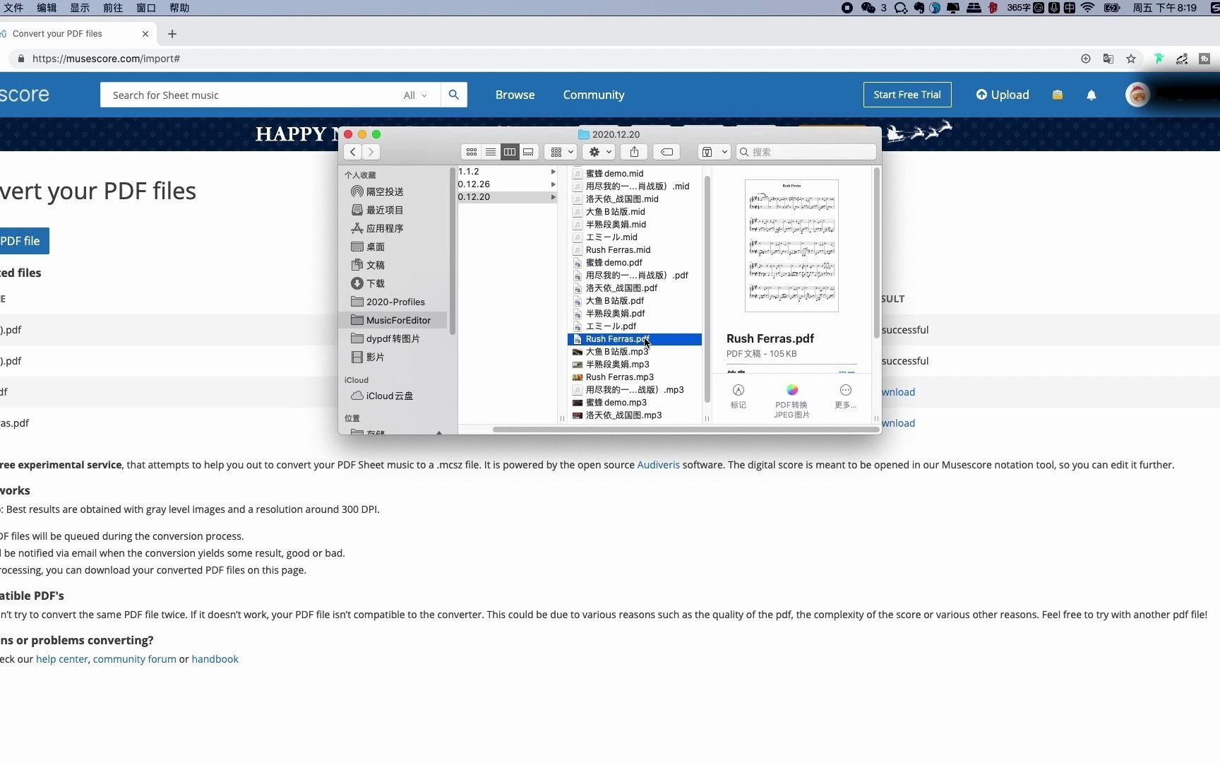1220x763 pixels.
Task: Open Community in MuseScore navigation
Action: click(x=594, y=95)
